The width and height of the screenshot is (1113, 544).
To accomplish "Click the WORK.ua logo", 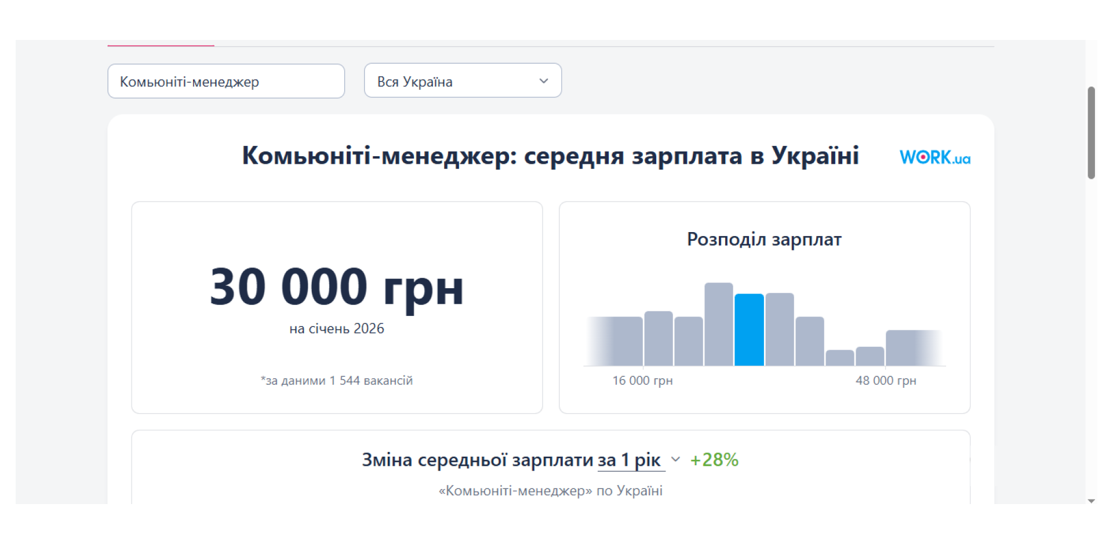I will (934, 157).
